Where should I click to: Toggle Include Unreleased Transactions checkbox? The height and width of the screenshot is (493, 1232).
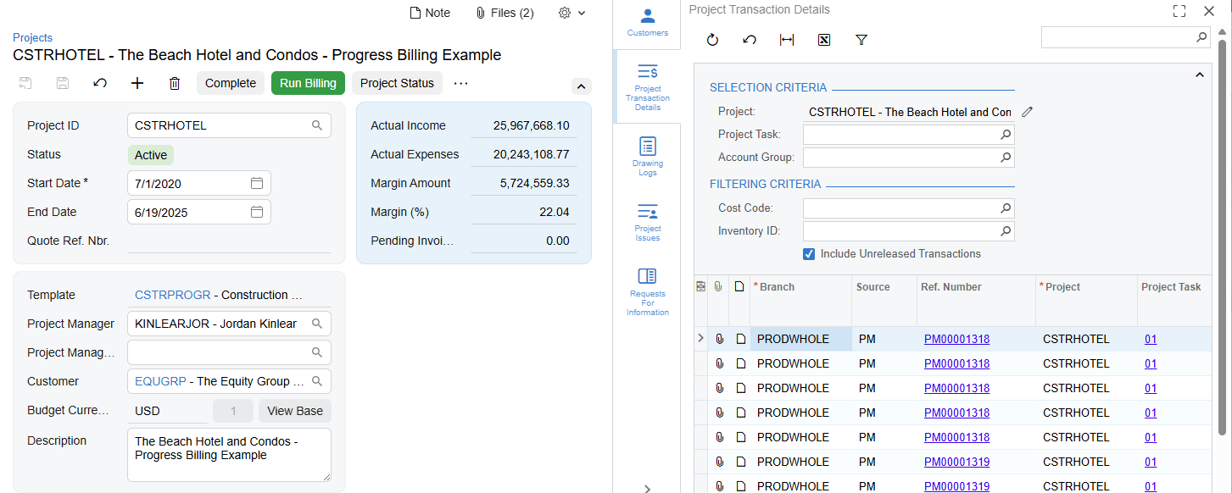[809, 253]
